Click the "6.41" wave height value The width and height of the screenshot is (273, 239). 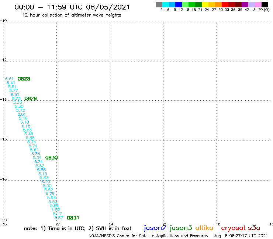click(x=11, y=83)
